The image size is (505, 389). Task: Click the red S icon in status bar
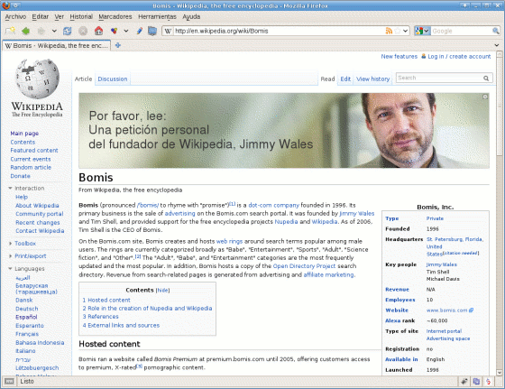pyautogui.click(x=488, y=382)
